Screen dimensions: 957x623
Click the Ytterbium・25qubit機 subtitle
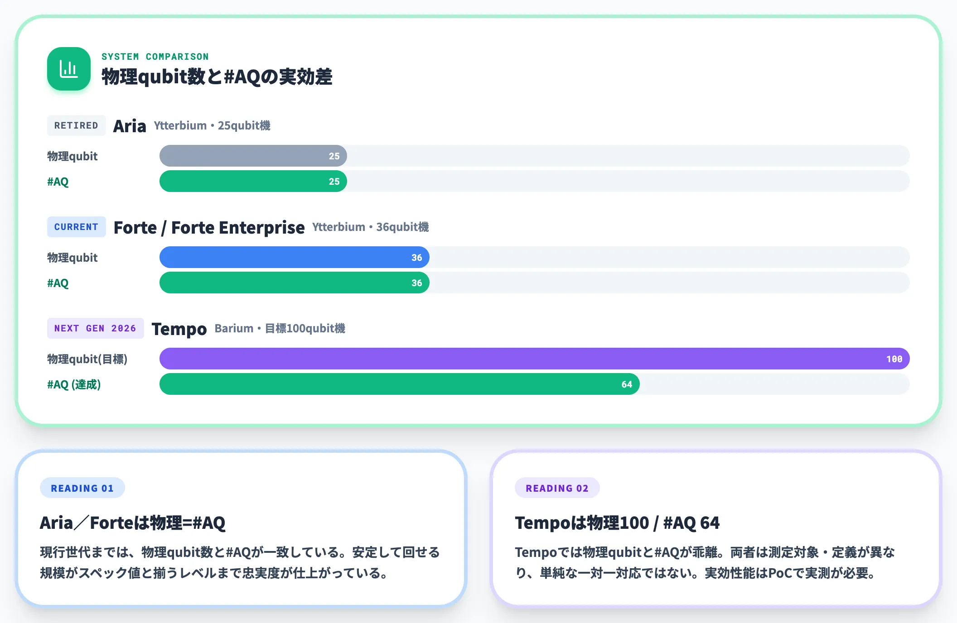[212, 125]
